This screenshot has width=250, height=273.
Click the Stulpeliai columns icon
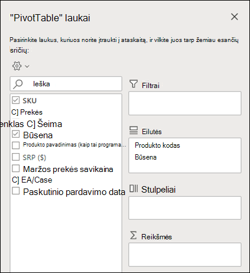(x=134, y=188)
